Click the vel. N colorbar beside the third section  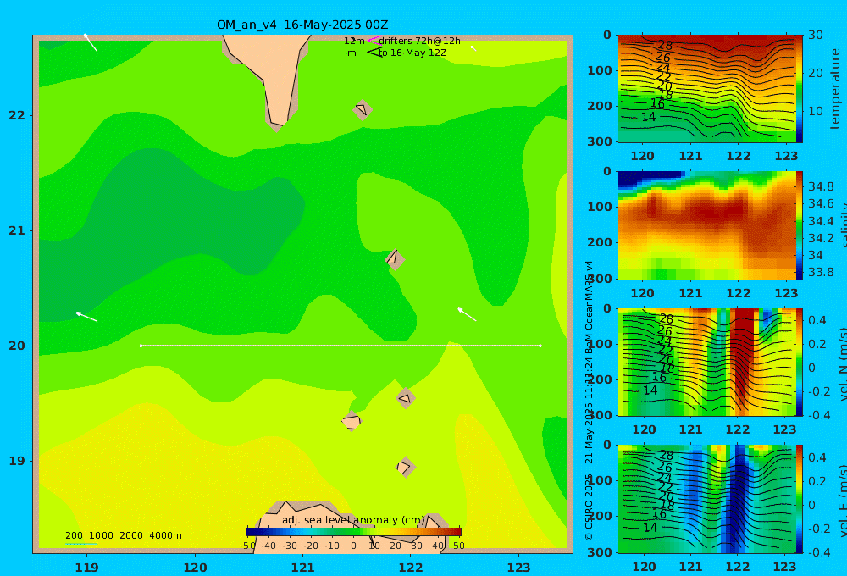click(800, 362)
